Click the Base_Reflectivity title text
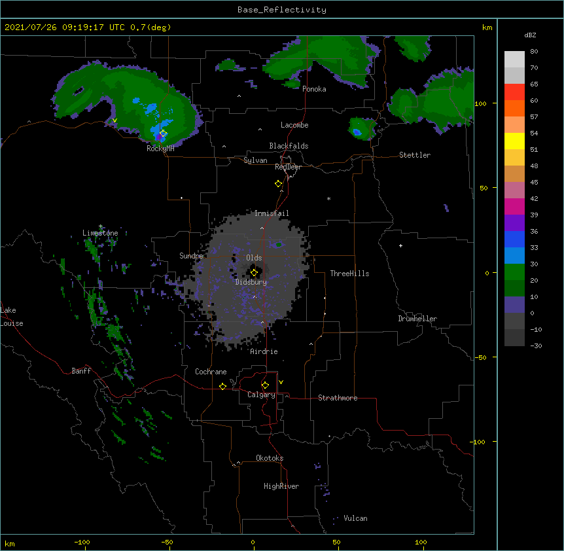 [x=282, y=10]
